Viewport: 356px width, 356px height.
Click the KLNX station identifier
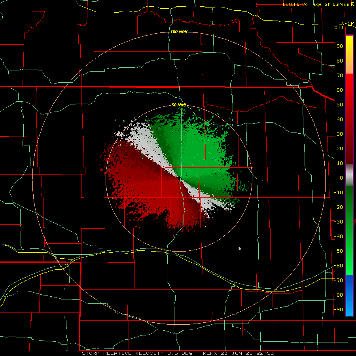210,353
